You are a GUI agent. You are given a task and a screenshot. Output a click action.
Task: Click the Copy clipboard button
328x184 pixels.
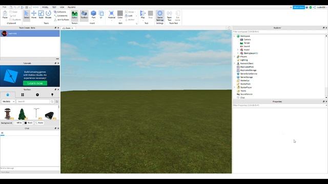pyautogui.click(x=14, y=12)
